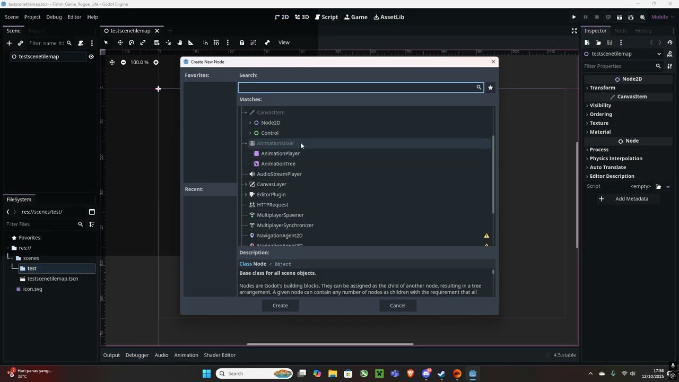Image resolution: width=679 pixels, height=382 pixels.
Task: Activate the Rotate Mode tool
Action: pos(132,42)
